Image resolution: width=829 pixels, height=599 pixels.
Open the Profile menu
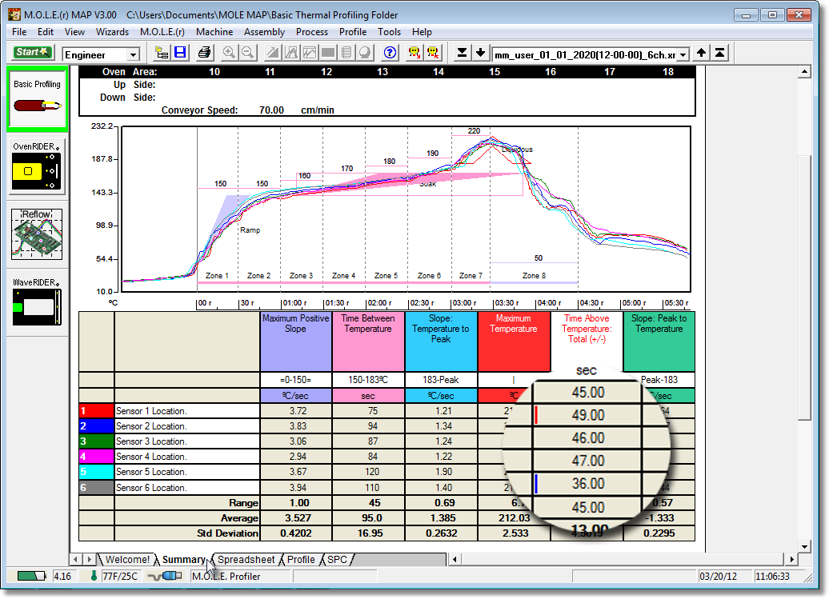click(x=353, y=32)
